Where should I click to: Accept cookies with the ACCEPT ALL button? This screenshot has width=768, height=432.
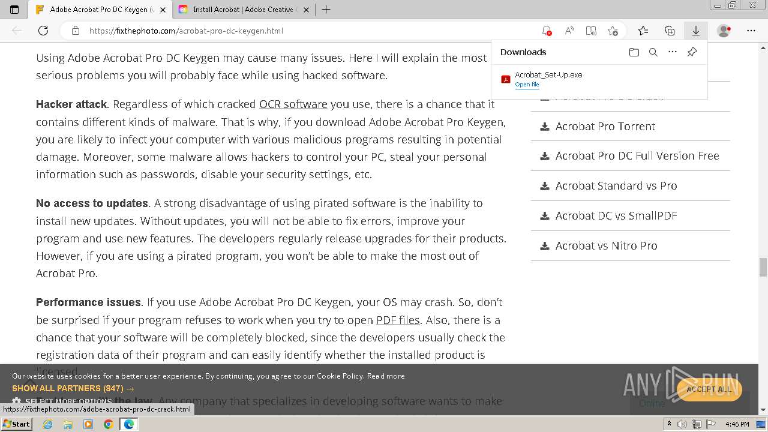point(709,389)
